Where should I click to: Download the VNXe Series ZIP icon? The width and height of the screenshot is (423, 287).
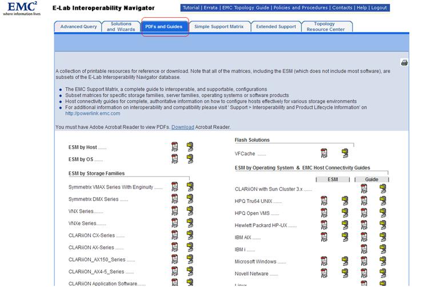[x=190, y=223]
